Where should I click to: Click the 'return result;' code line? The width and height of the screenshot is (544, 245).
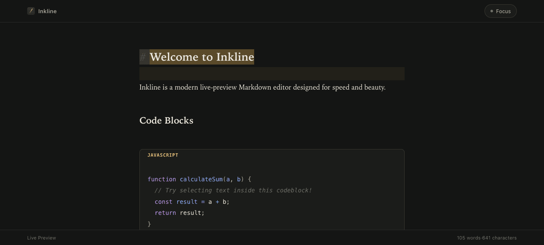[x=179, y=213]
